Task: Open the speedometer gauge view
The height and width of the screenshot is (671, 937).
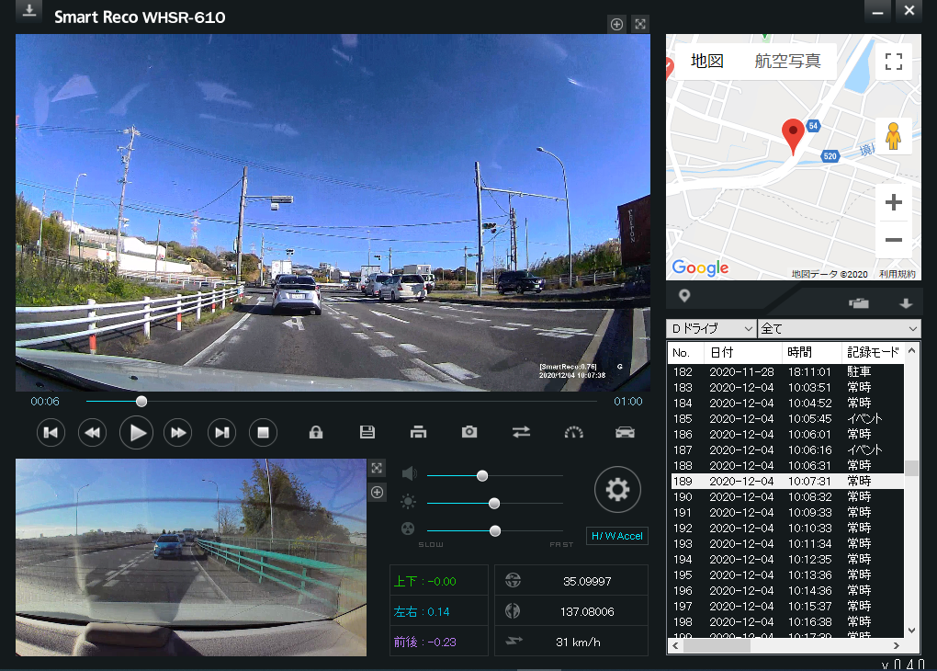Action: coord(574,432)
